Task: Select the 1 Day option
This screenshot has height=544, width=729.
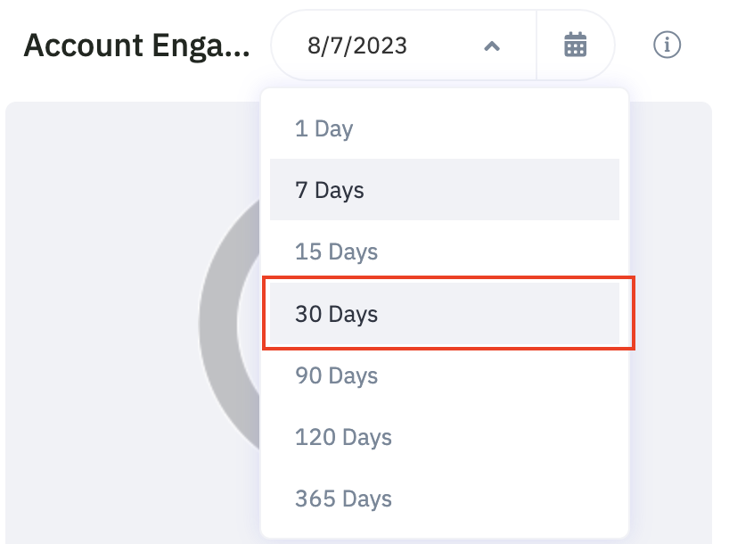Action: pos(445,128)
